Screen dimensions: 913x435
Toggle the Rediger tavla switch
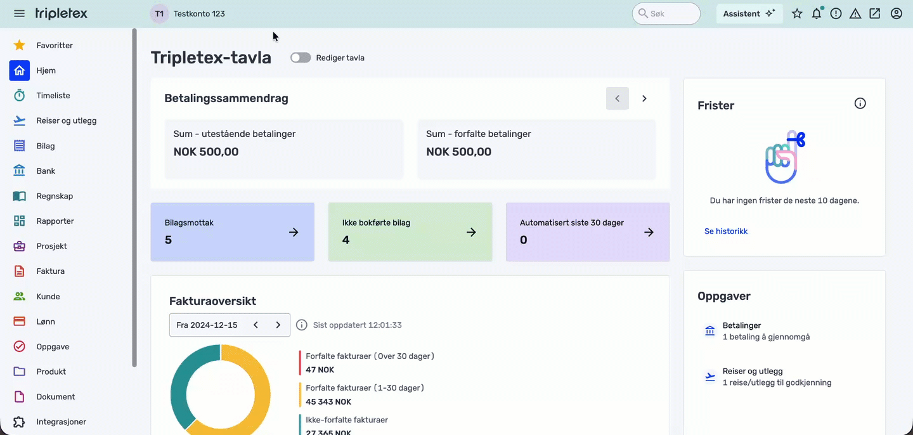[301, 58]
